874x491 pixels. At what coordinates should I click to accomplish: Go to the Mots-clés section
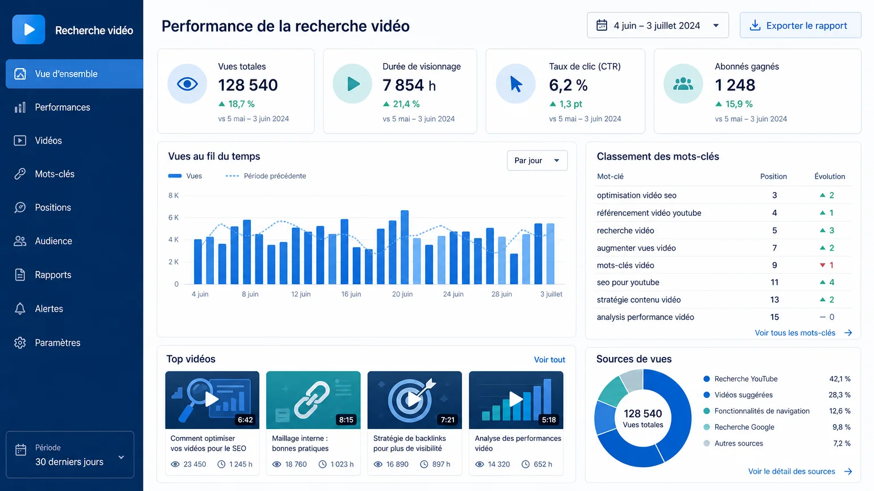[x=75, y=174]
